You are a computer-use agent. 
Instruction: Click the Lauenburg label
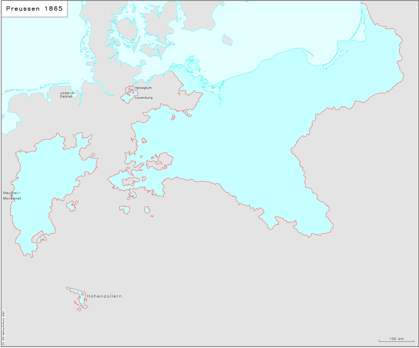point(144,98)
